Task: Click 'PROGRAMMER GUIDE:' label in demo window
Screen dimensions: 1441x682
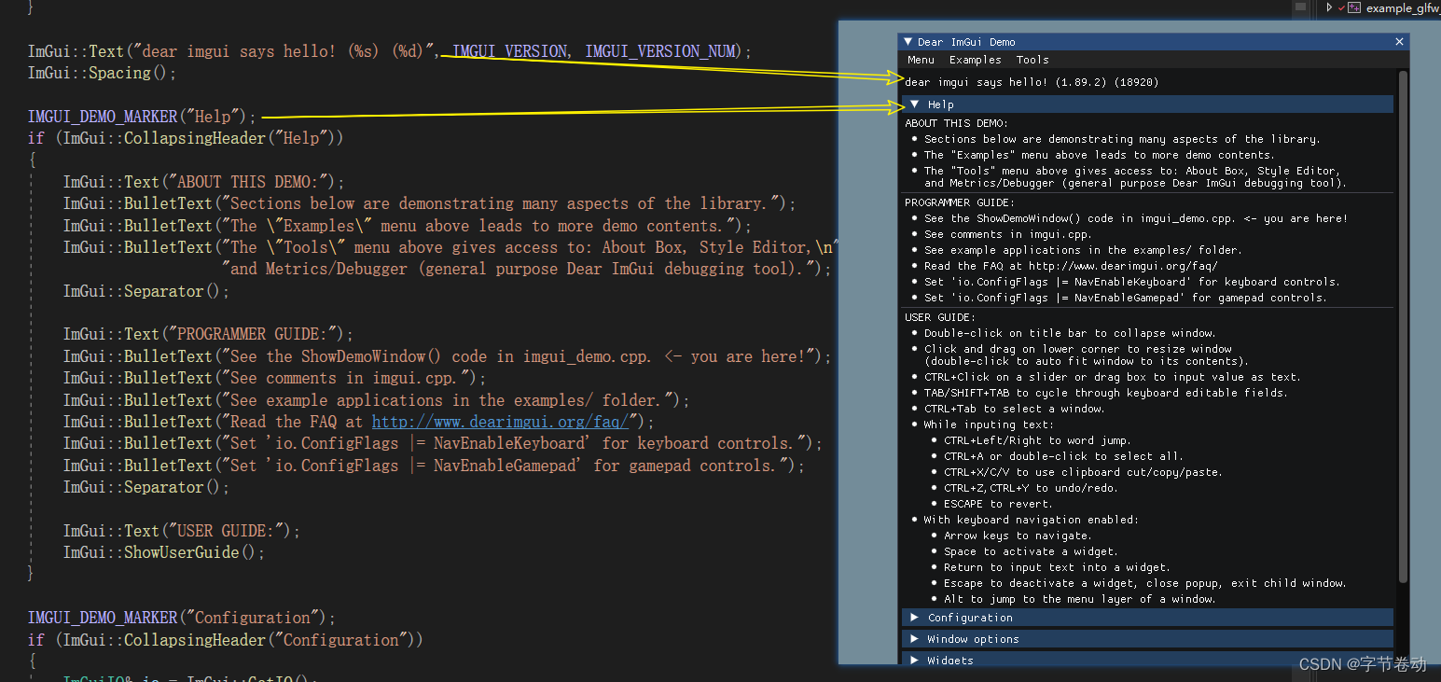Action: [960, 202]
